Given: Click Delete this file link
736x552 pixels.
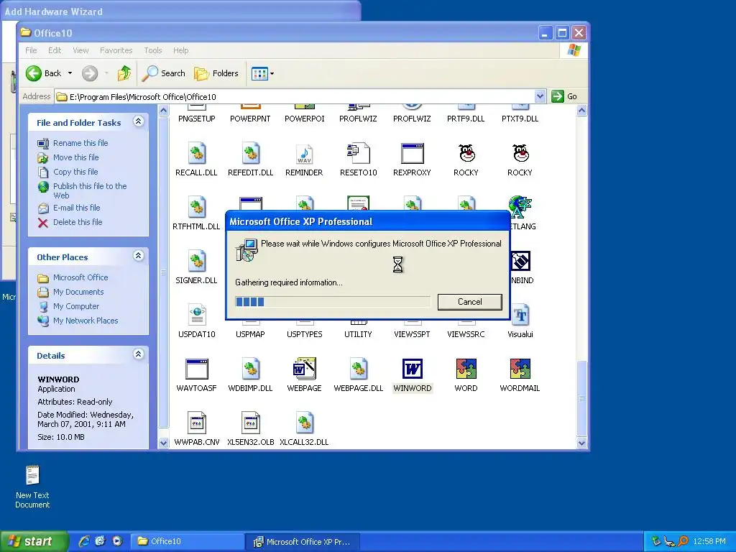Looking at the screenshot, I should click(x=78, y=222).
